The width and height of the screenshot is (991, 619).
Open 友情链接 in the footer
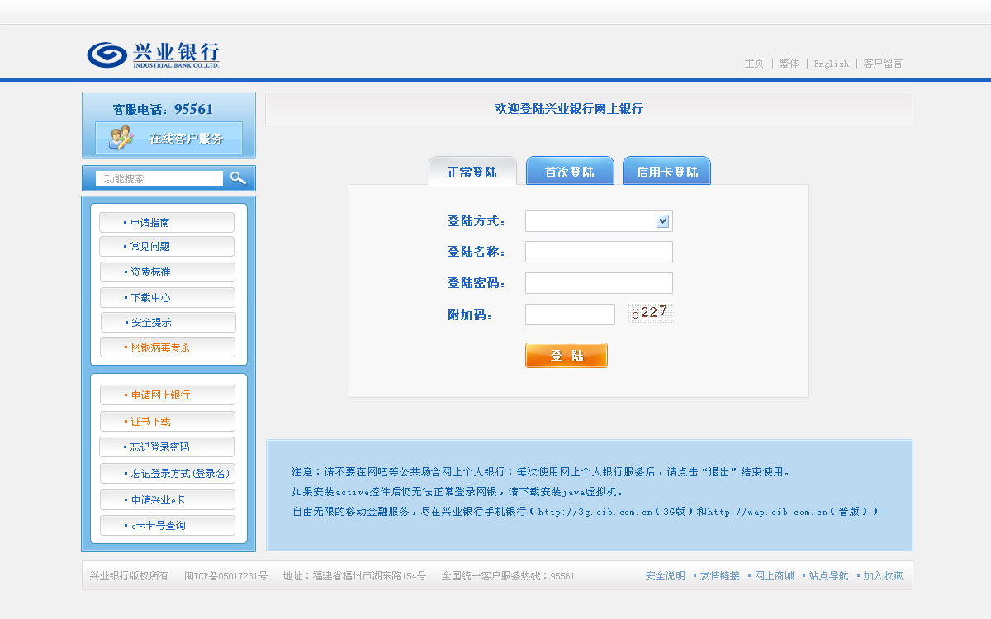719,576
